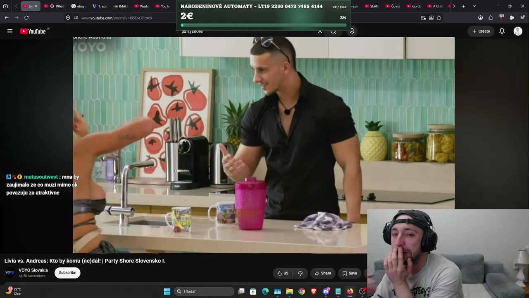Open Firefox tracking protection shield
This screenshot has width=529, height=298.
(x=68, y=18)
